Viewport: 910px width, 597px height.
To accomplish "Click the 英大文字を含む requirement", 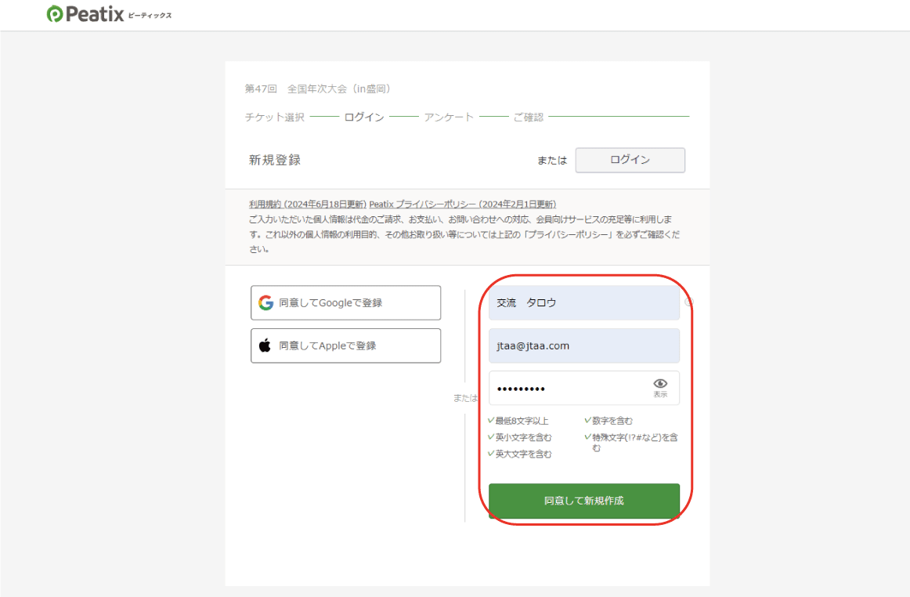I will click(x=523, y=454).
